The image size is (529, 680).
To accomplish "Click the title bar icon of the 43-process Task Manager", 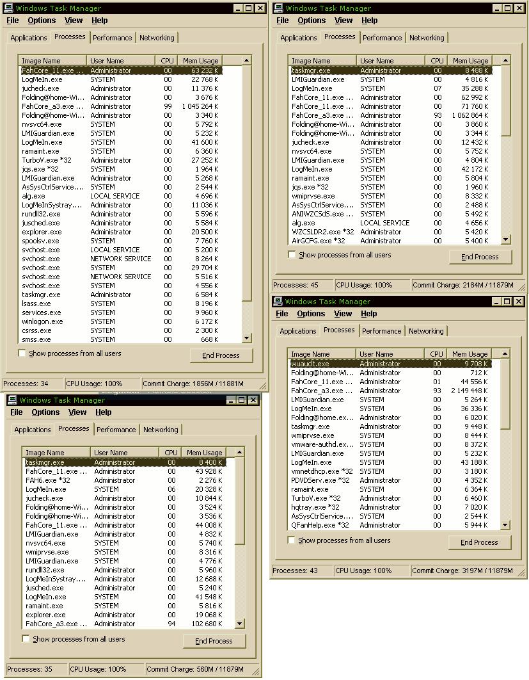I will pyautogui.click(x=277, y=302).
